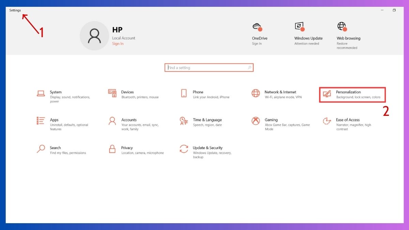This screenshot has height=230, width=409.
Task: Click the HP user avatar picture
Action: pos(94,36)
